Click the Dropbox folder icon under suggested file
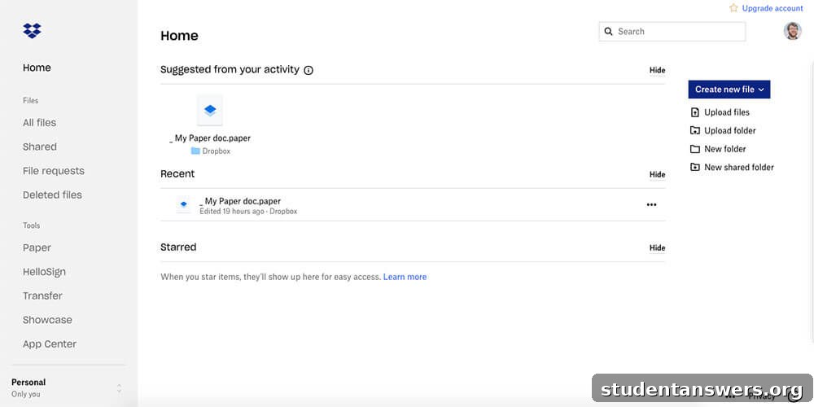This screenshot has height=407, width=814. [195, 151]
